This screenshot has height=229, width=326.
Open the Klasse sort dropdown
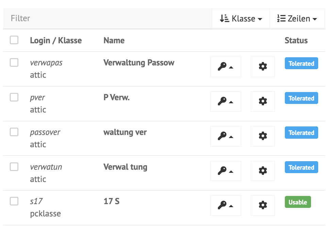click(241, 19)
